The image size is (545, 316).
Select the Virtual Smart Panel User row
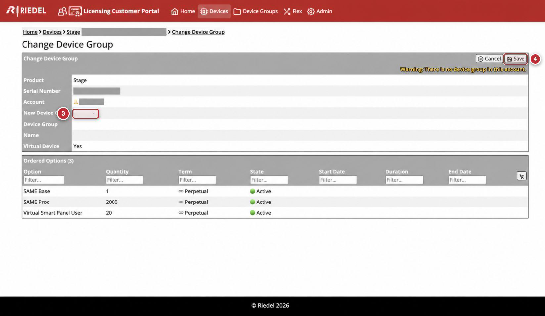coord(275,213)
